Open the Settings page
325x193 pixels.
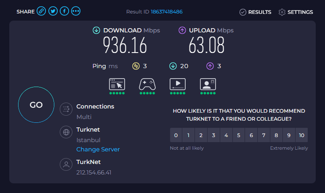(296, 12)
